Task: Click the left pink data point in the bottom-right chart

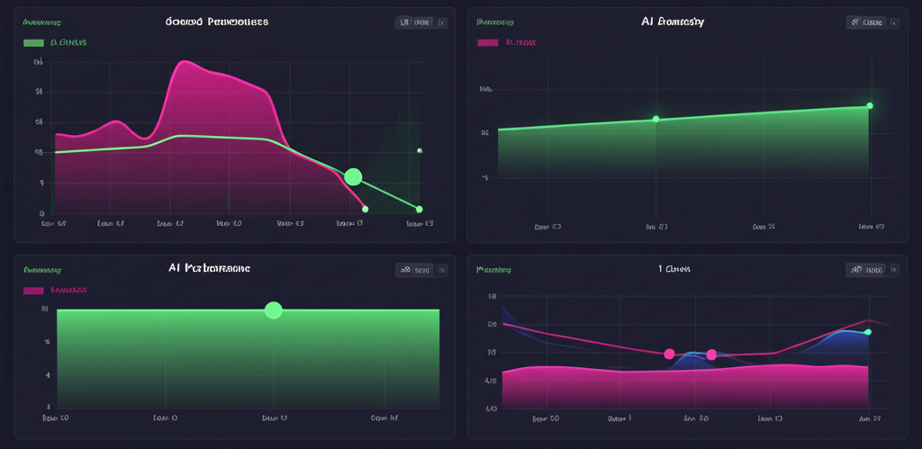Action: (x=669, y=355)
